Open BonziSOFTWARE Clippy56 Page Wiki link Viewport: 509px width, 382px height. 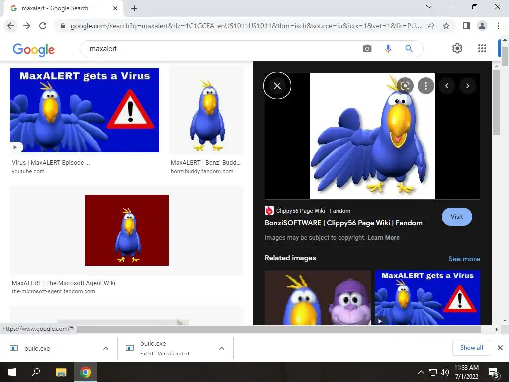(x=343, y=223)
